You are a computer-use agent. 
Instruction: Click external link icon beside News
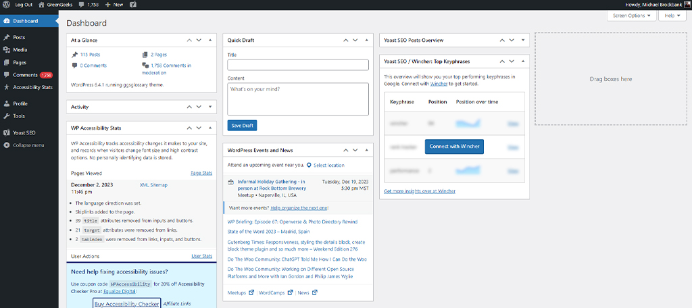pyautogui.click(x=314, y=292)
